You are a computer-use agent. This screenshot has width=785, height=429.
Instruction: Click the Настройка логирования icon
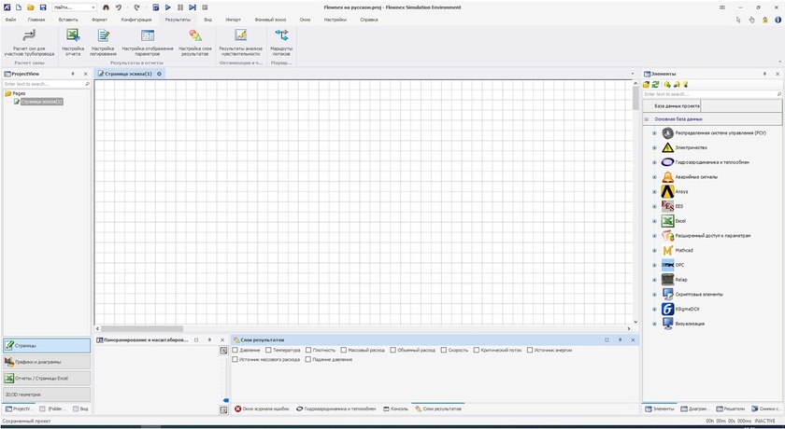click(103, 36)
